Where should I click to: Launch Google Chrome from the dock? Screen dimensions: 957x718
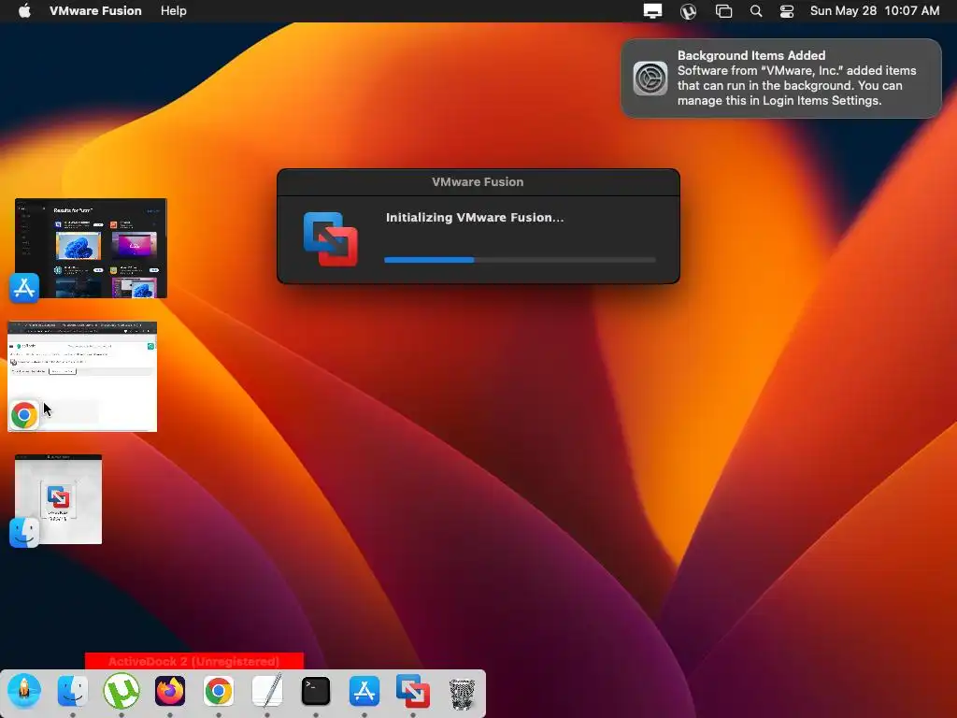219,691
